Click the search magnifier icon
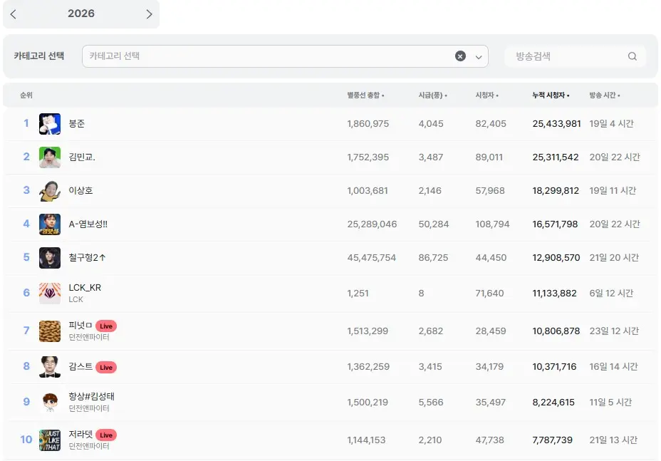The height and width of the screenshot is (461, 661). (x=632, y=56)
